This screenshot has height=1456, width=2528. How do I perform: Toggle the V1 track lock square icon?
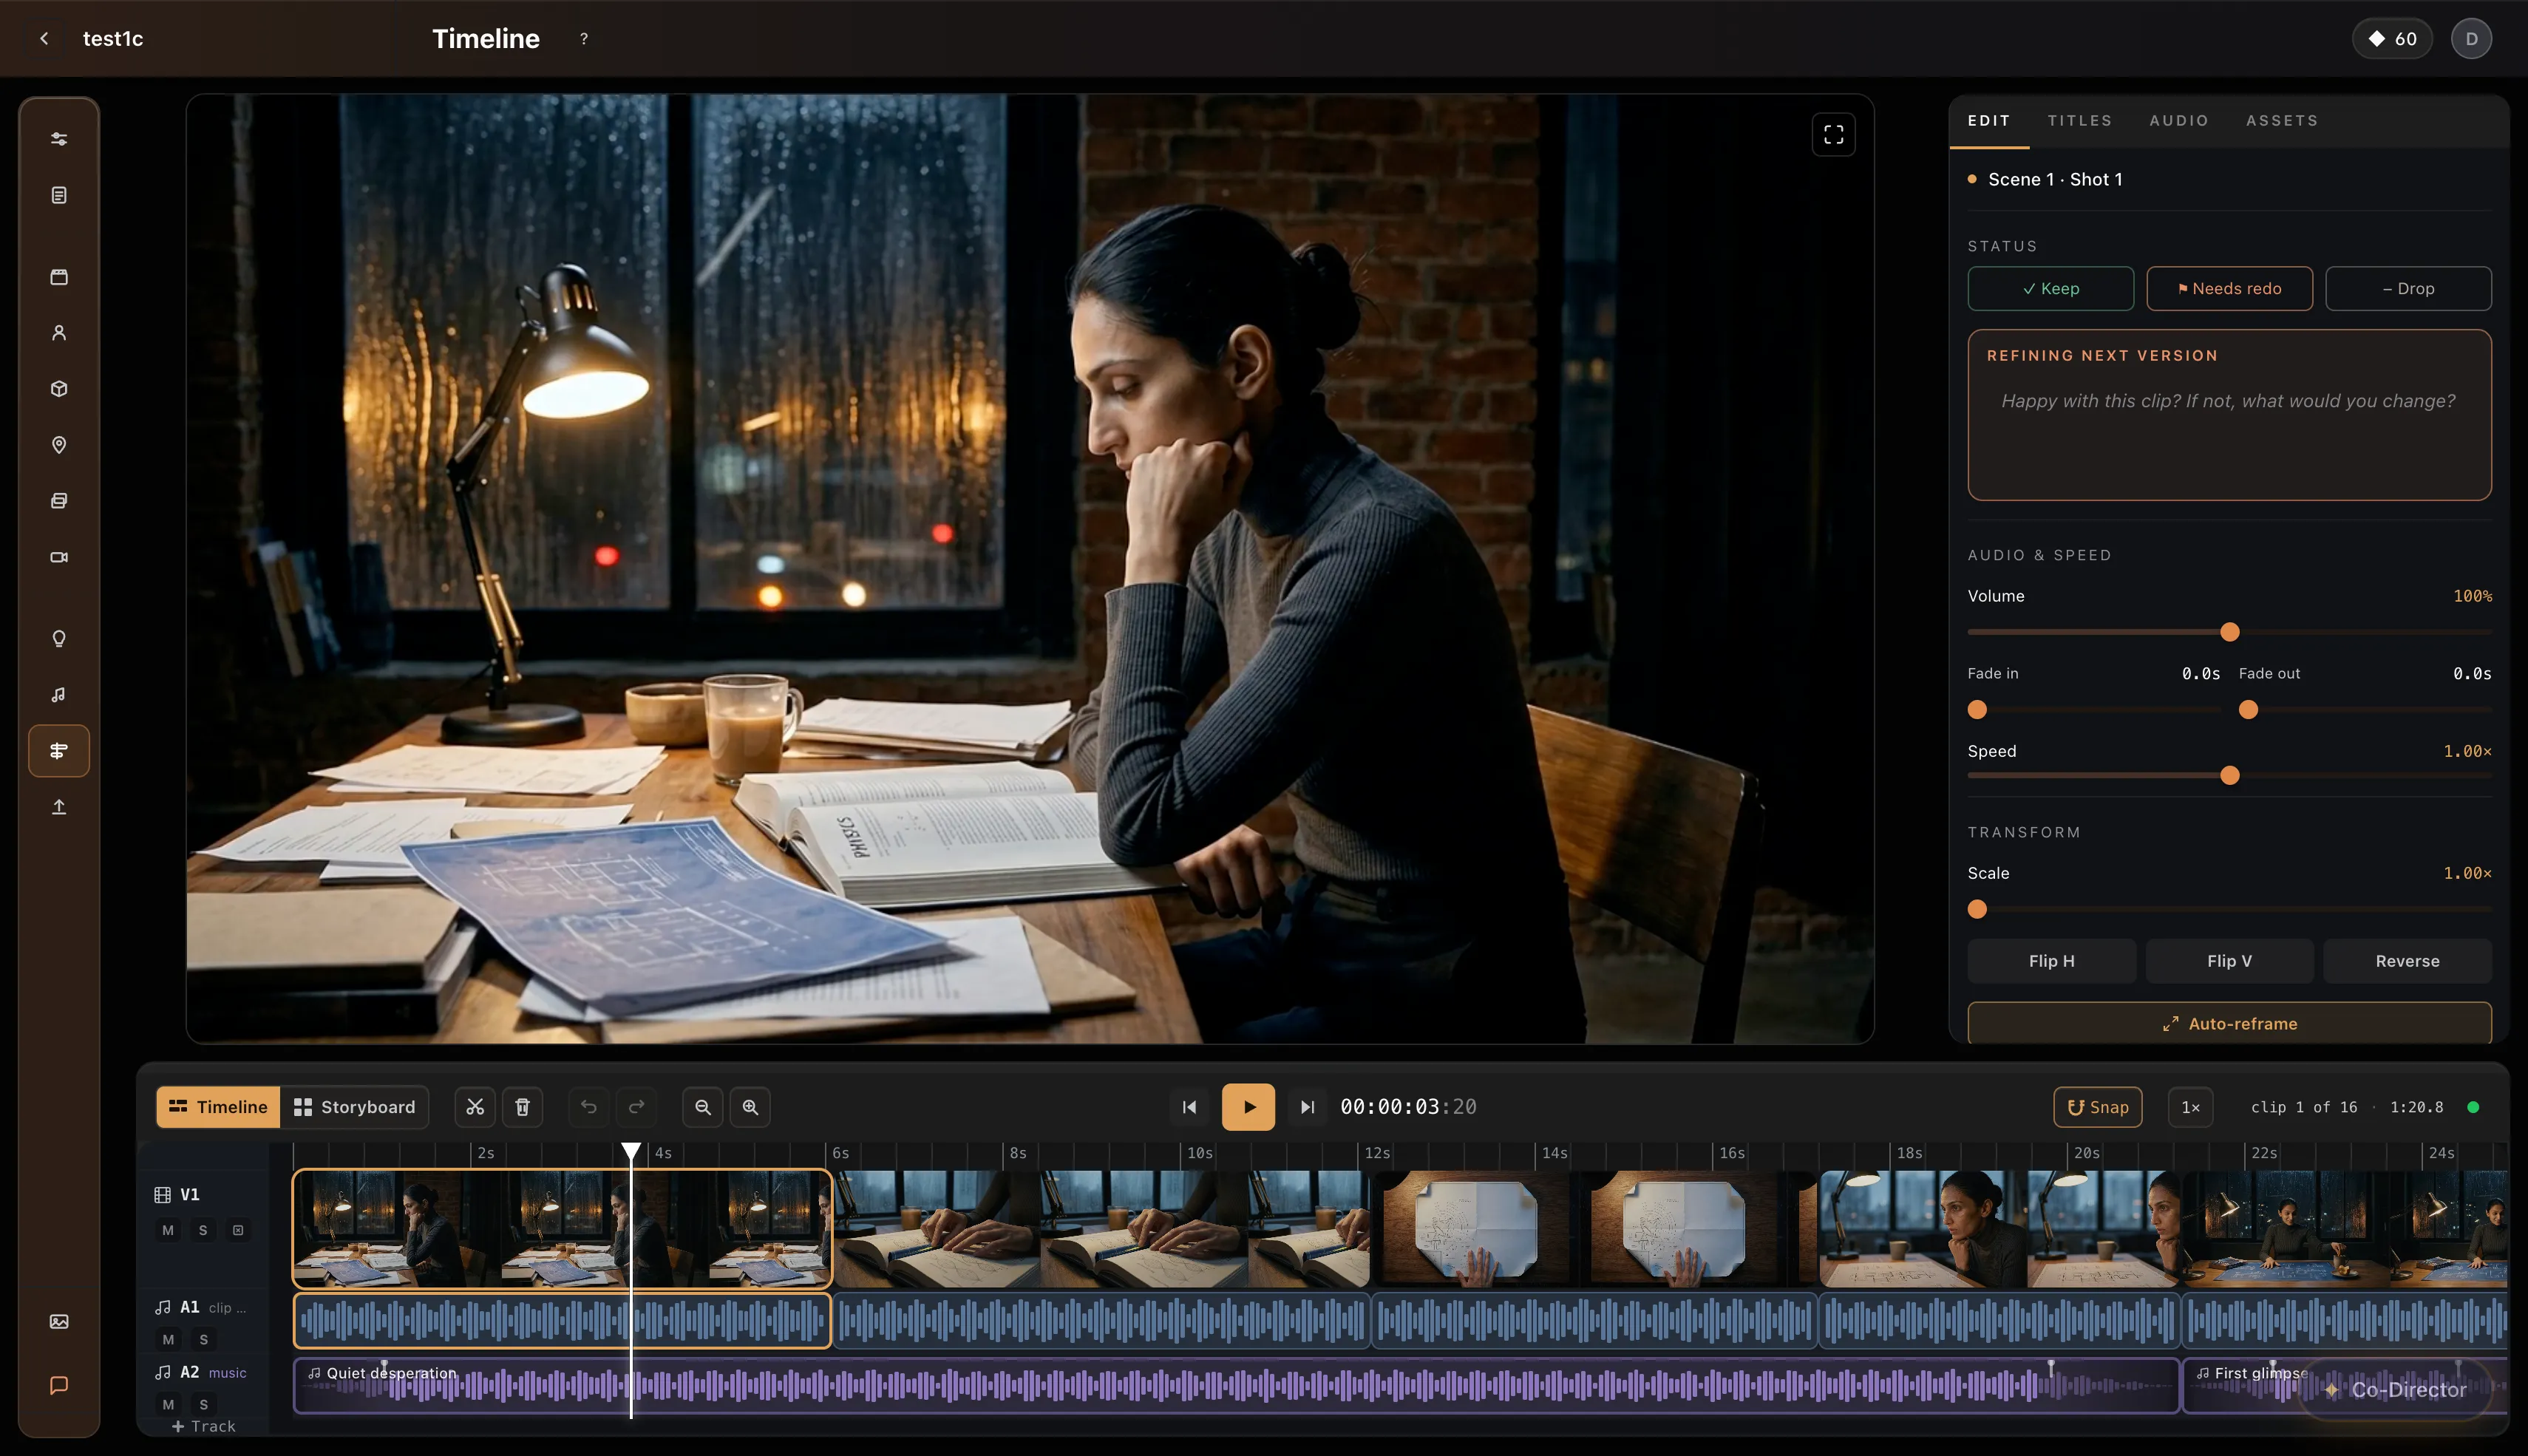[238, 1230]
